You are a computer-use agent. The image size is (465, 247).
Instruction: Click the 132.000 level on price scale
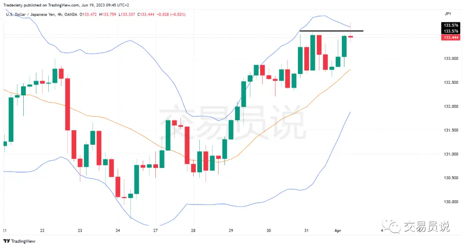click(451, 106)
